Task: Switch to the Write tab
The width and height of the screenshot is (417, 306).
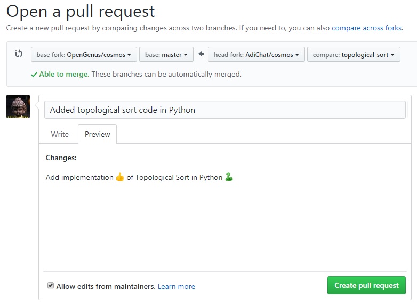Action: (x=60, y=134)
